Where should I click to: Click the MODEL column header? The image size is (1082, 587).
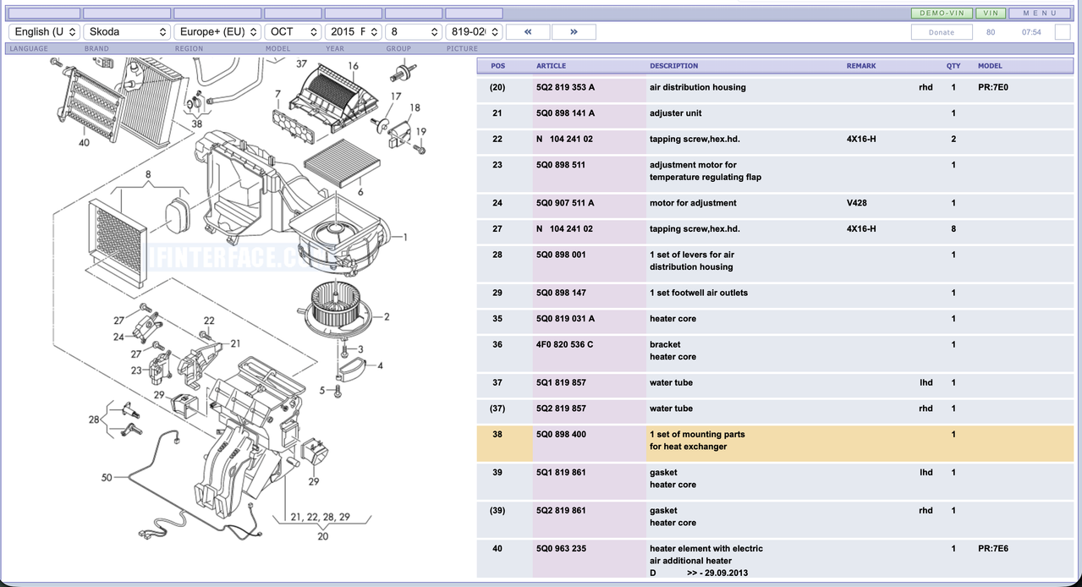(990, 66)
